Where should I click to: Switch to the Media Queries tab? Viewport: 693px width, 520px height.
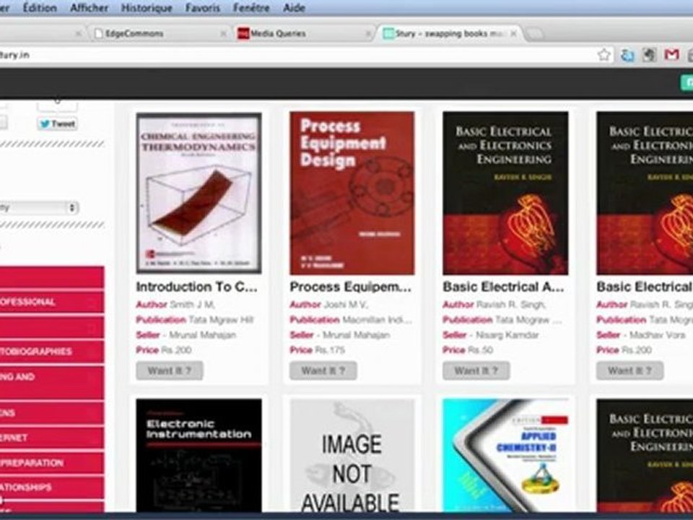coord(302,34)
